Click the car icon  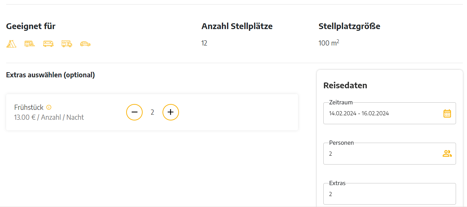85,44
